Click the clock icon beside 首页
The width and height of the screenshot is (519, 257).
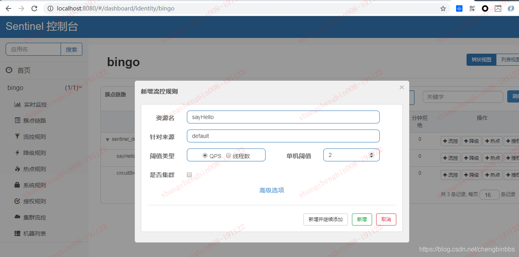click(9, 70)
